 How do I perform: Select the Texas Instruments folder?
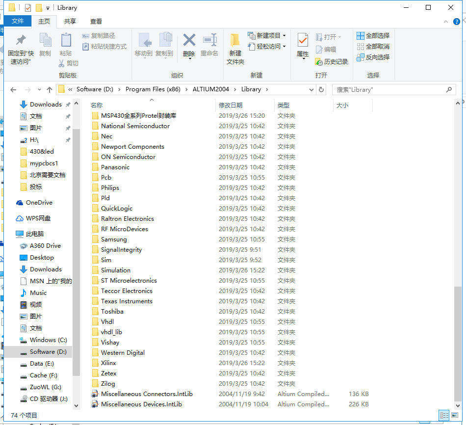tap(127, 301)
